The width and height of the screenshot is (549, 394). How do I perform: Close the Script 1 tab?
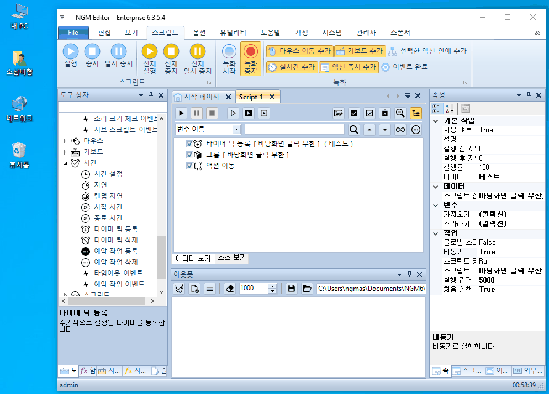tap(272, 97)
